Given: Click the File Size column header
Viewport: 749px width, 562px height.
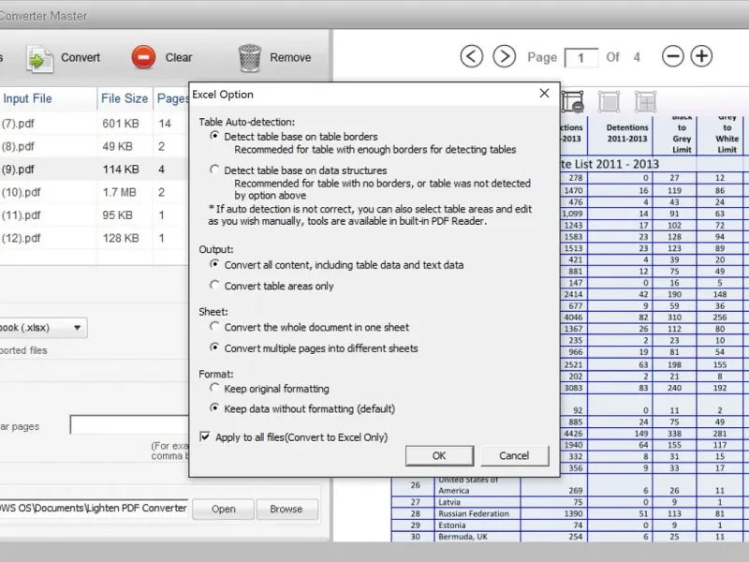Looking at the screenshot, I should tap(125, 98).
